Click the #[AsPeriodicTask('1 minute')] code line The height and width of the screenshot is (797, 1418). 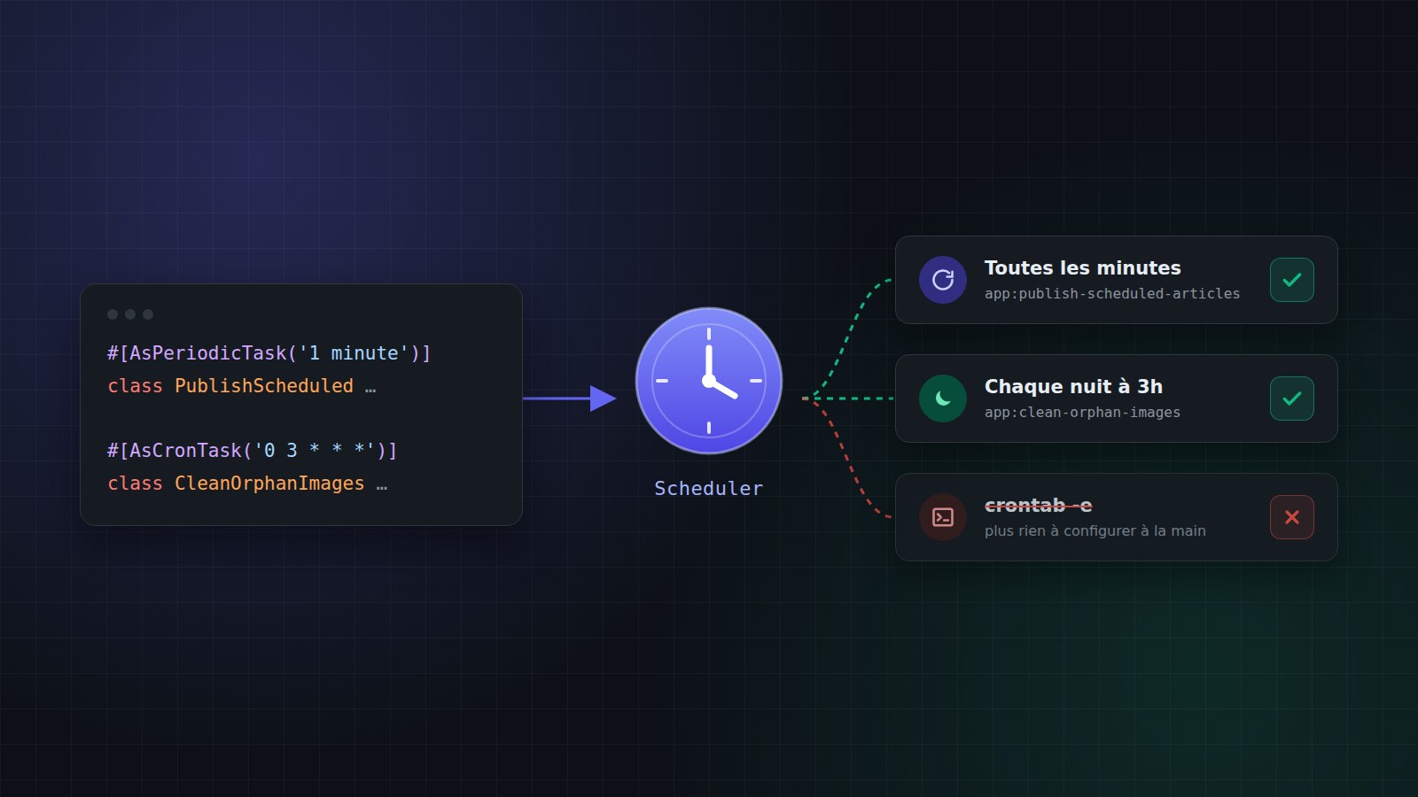point(269,353)
